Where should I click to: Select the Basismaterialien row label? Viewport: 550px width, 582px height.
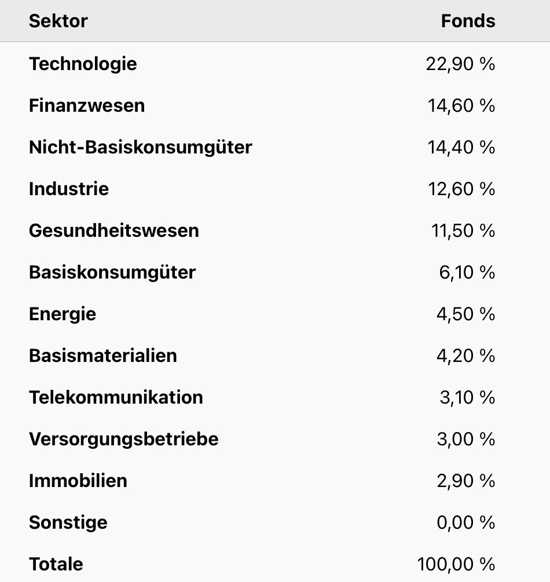[x=103, y=356]
